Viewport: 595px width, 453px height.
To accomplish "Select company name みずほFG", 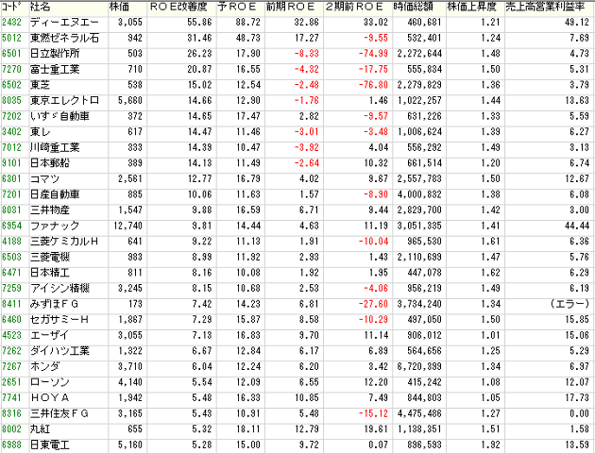I will (x=54, y=304).
